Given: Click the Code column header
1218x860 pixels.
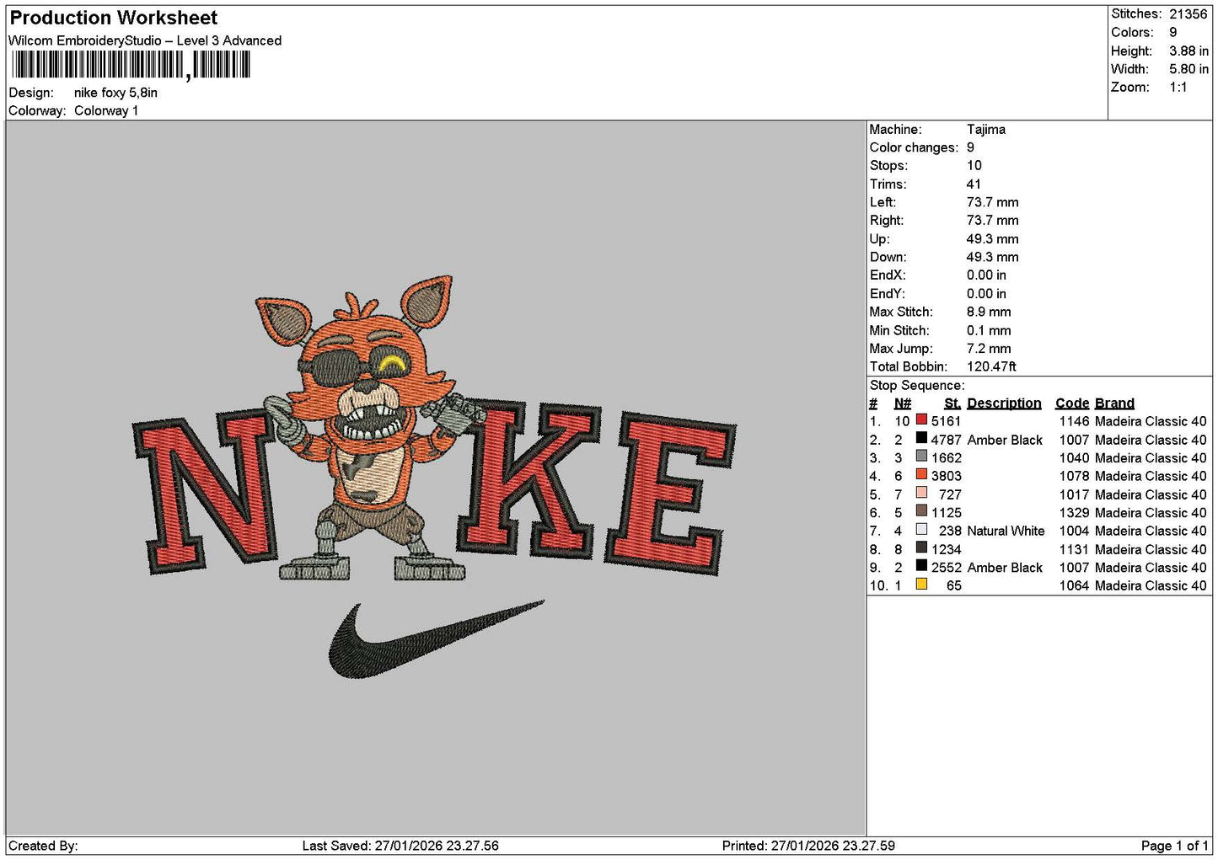Looking at the screenshot, I should click(1072, 403).
